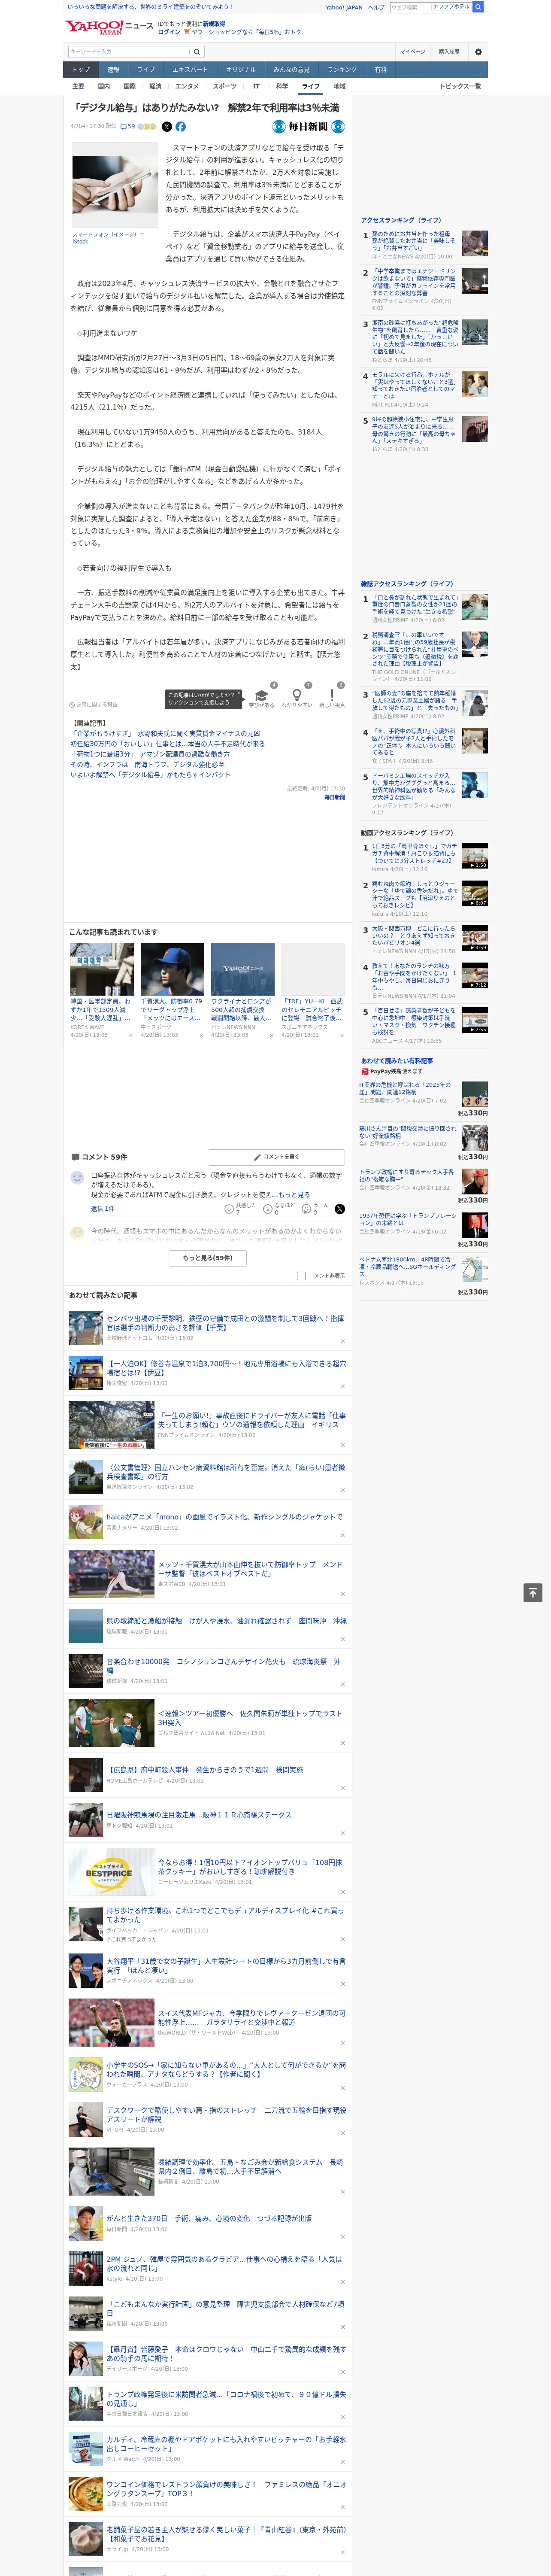
Task: Click the ログイン link
Action: (169, 32)
